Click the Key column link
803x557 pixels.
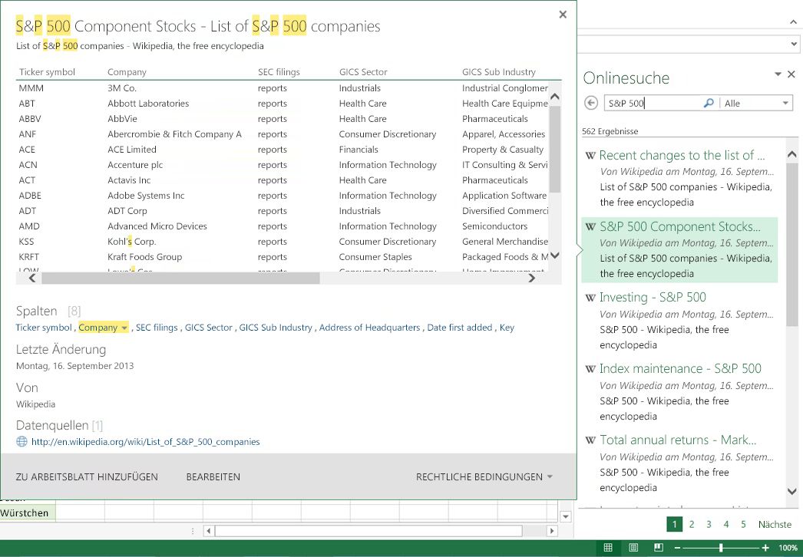[x=507, y=328]
